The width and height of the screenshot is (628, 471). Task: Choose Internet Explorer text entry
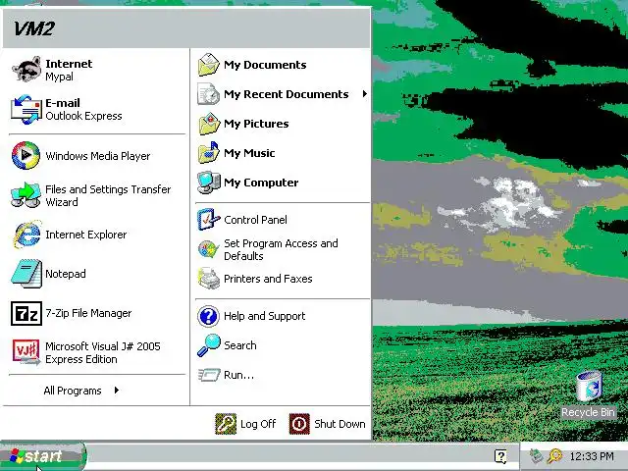coord(86,235)
